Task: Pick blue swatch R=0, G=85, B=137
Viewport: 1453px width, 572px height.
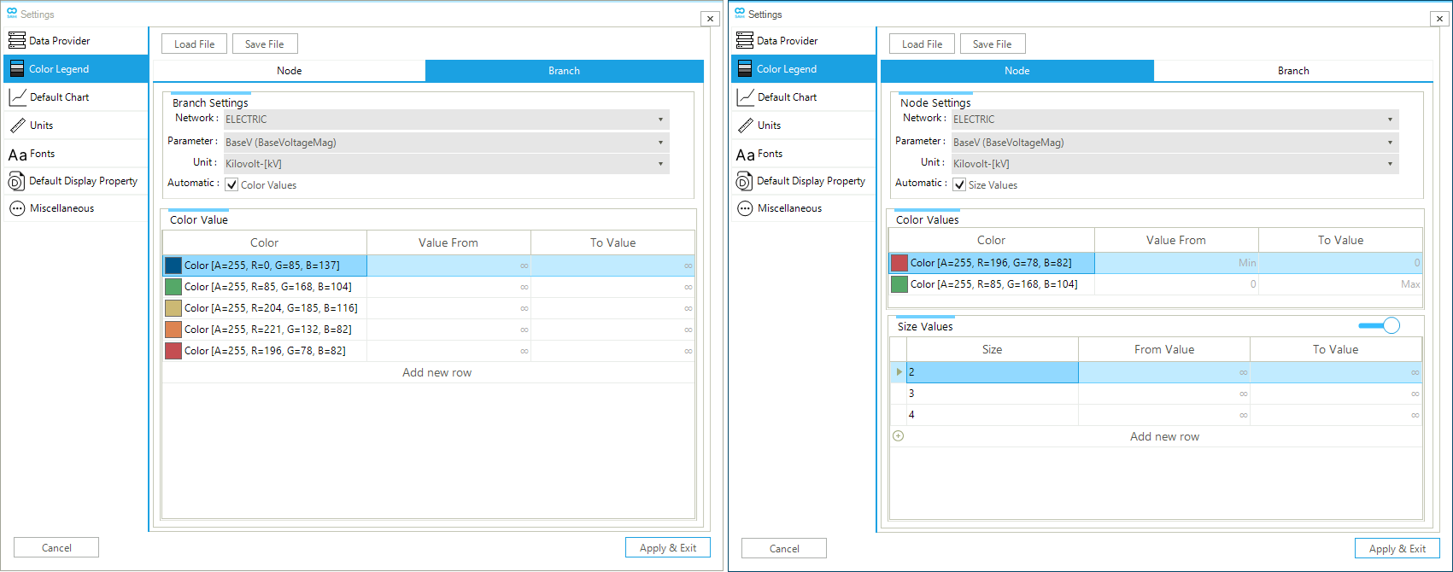Action: pyautogui.click(x=173, y=266)
